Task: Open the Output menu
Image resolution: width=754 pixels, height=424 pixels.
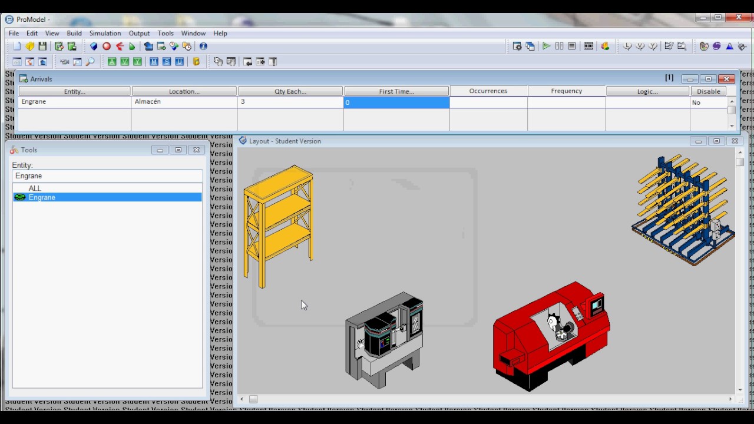Action: 139,34
